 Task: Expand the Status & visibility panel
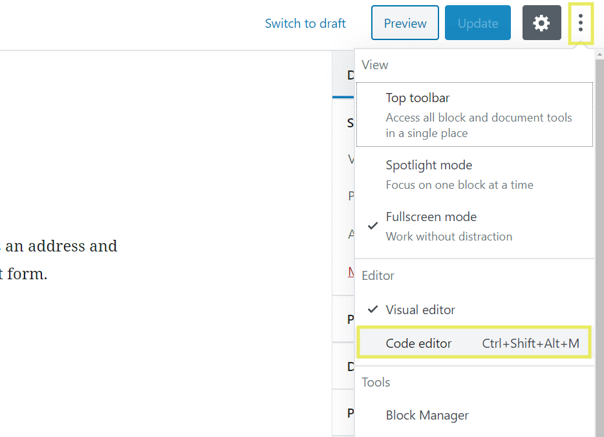(350, 122)
